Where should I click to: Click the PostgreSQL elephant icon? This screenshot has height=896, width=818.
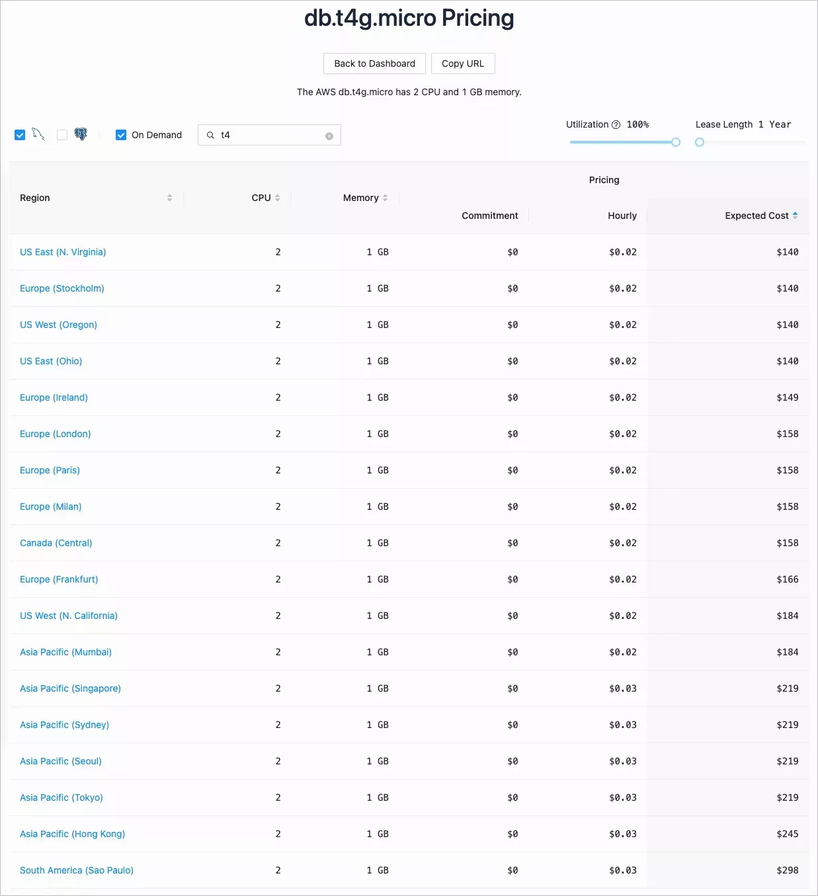coord(81,134)
